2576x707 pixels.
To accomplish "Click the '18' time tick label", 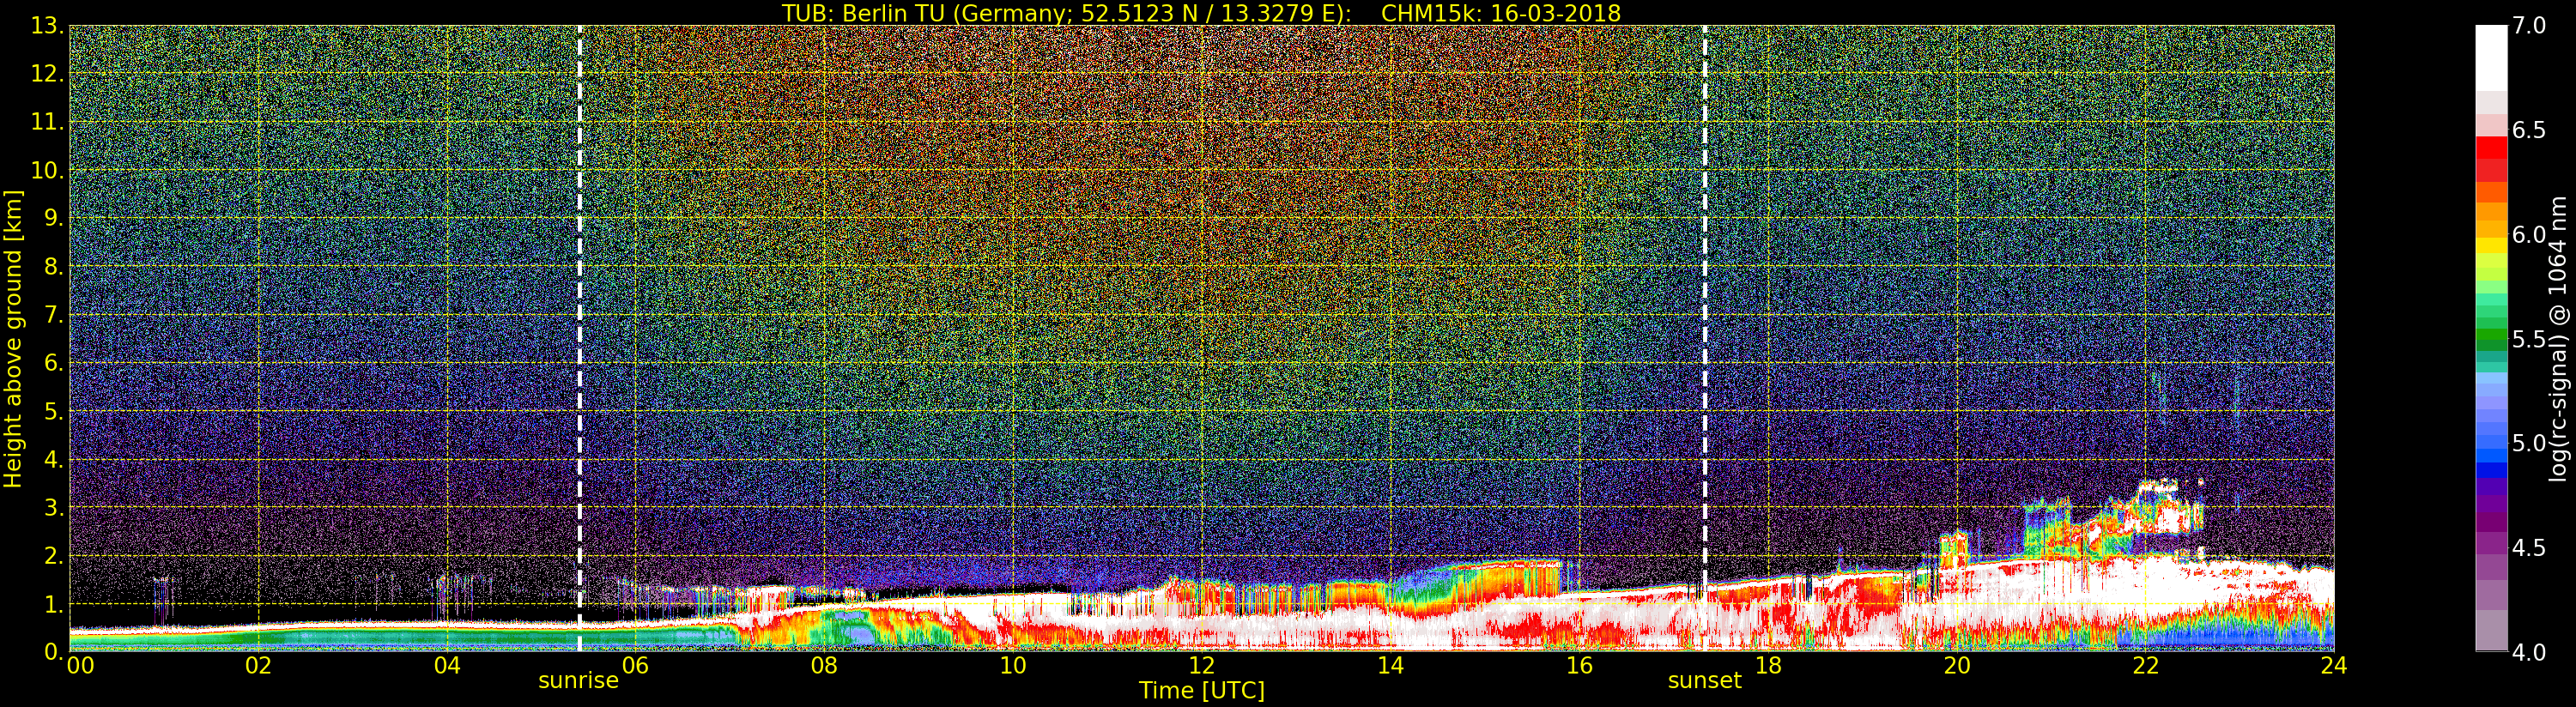I will 1768,665.
